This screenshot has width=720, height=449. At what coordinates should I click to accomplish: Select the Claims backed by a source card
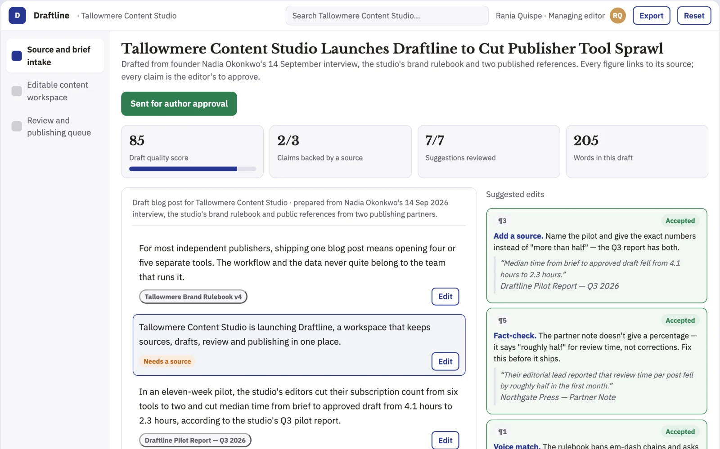click(340, 151)
